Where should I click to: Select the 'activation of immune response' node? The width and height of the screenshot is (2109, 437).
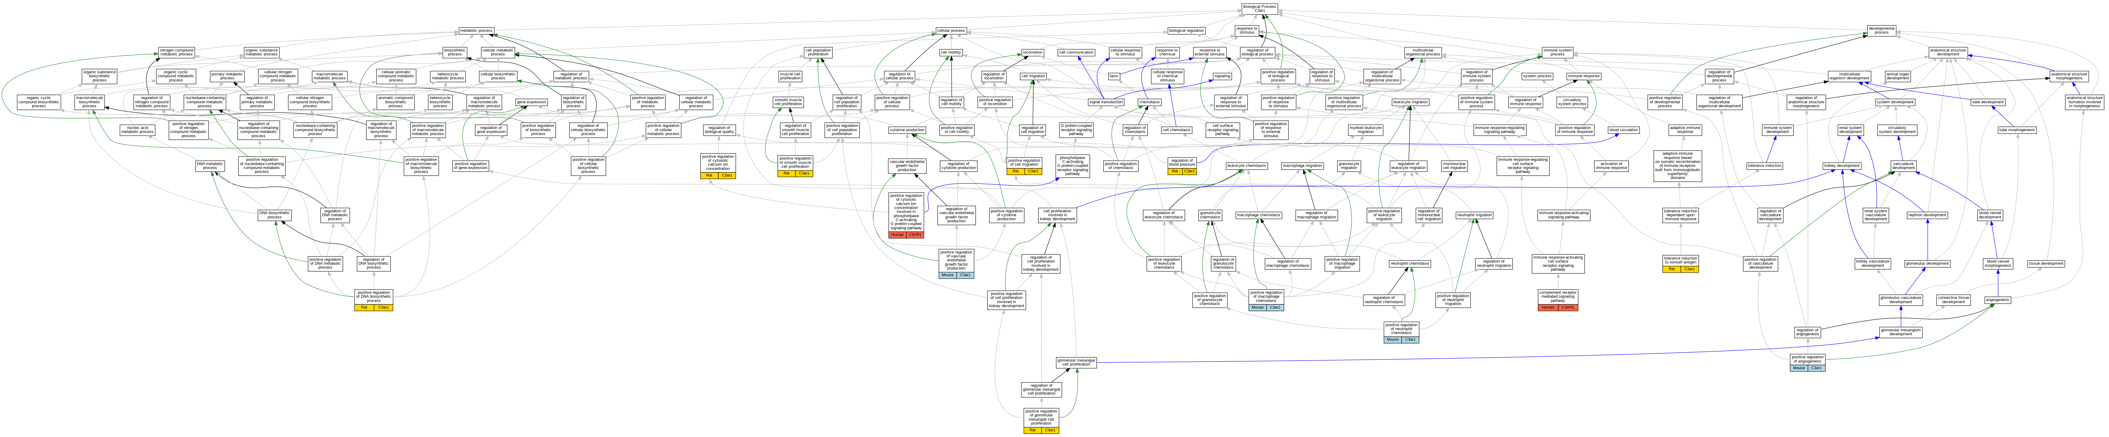pos(1611,166)
